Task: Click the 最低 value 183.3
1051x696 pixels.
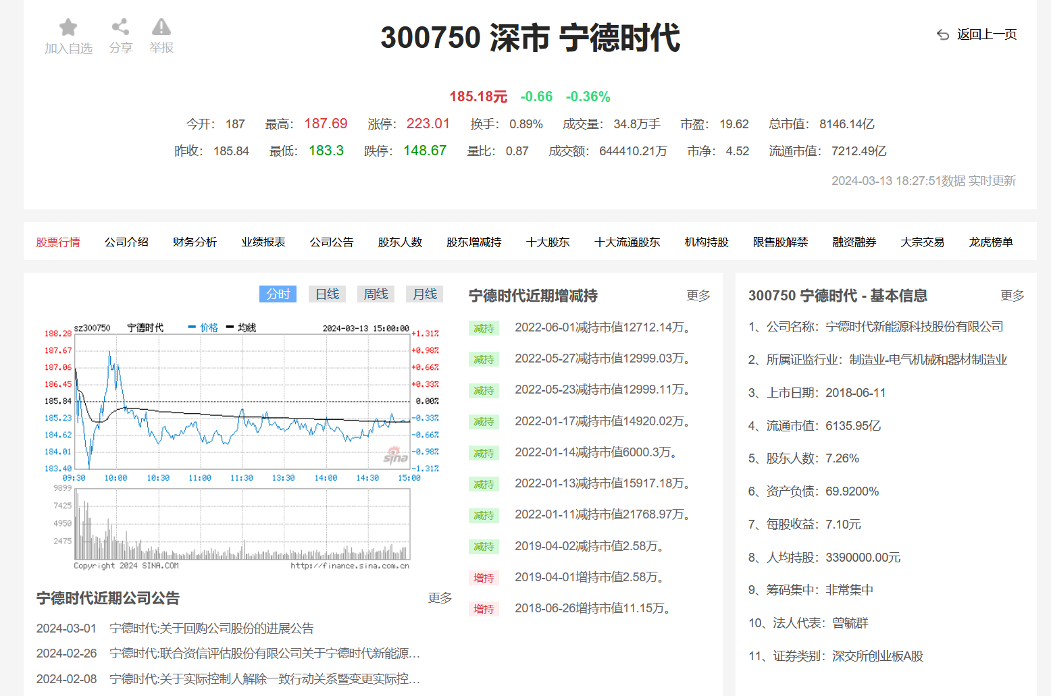Action: coord(326,151)
